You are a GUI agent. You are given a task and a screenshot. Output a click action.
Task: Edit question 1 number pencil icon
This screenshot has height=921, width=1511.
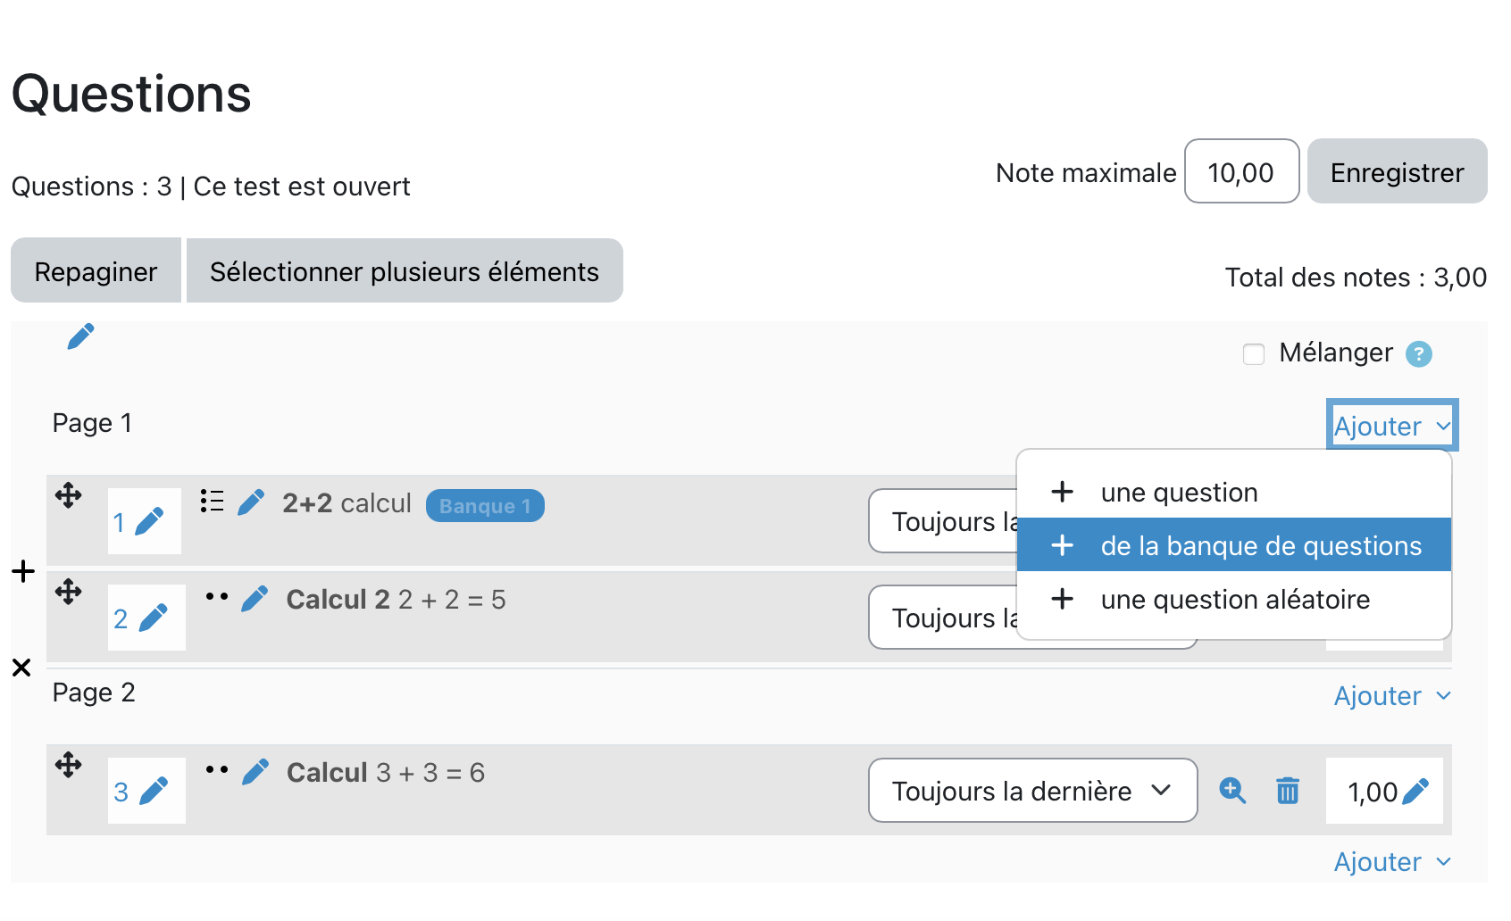[149, 521]
